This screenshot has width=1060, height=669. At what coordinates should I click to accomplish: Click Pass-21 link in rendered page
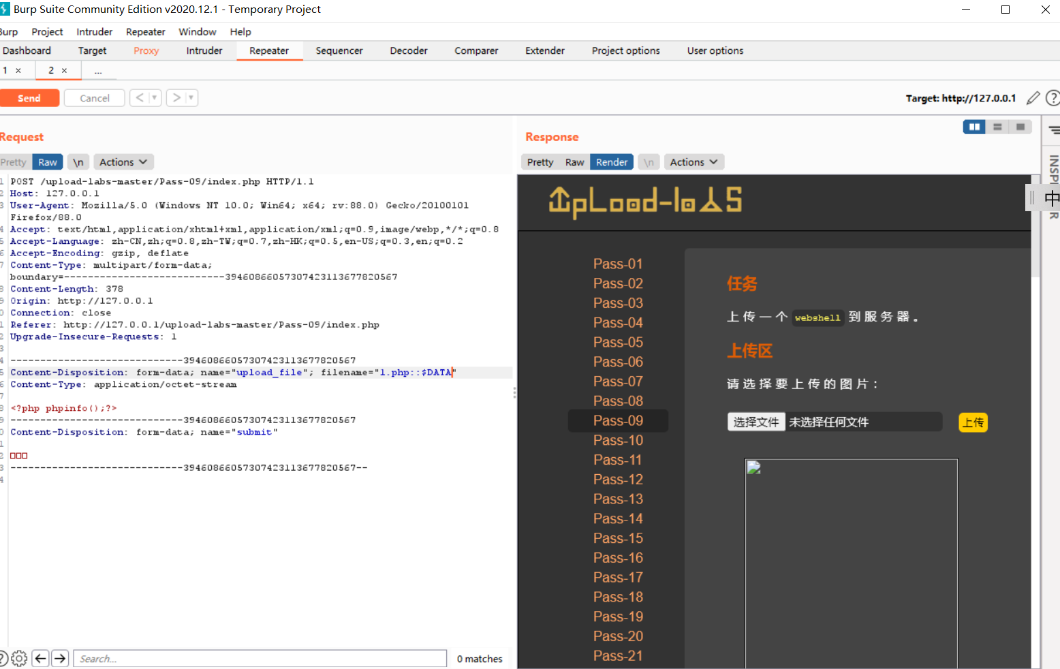(x=618, y=655)
